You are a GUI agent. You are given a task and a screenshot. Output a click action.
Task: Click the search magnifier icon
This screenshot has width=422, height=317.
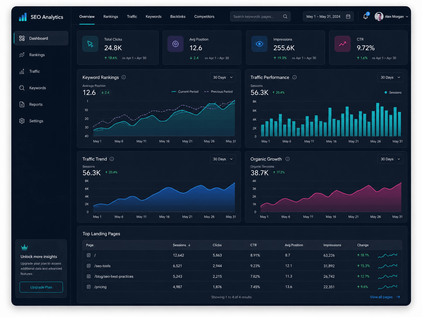click(285, 17)
